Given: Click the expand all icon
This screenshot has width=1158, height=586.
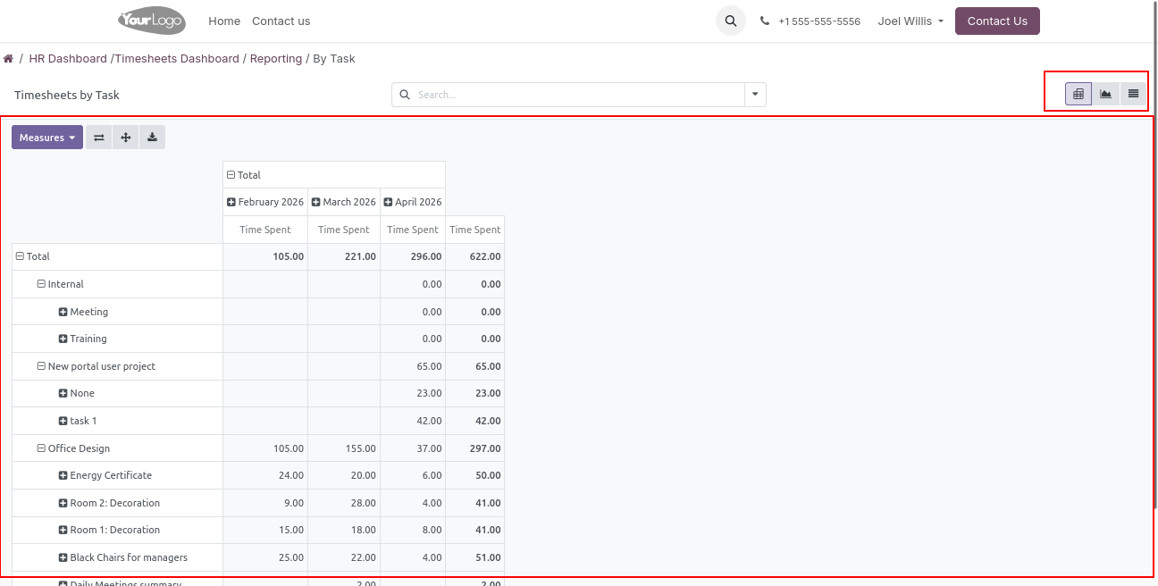Looking at the screenshot, I should tap(126, 138).
